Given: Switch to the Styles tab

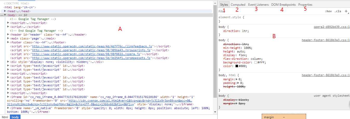Looking at the screenshot, I should (x=224, y=5).
